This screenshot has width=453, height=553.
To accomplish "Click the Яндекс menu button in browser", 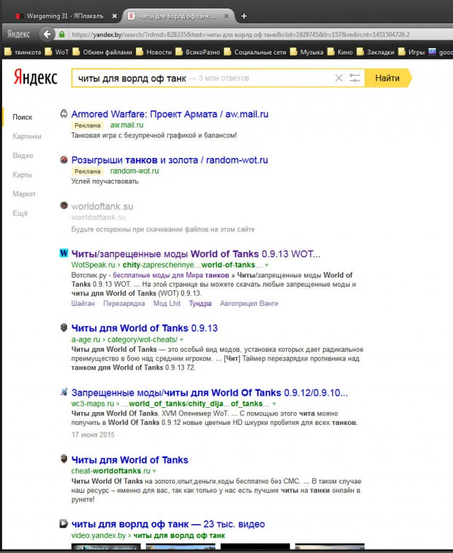I will (18, 34).
